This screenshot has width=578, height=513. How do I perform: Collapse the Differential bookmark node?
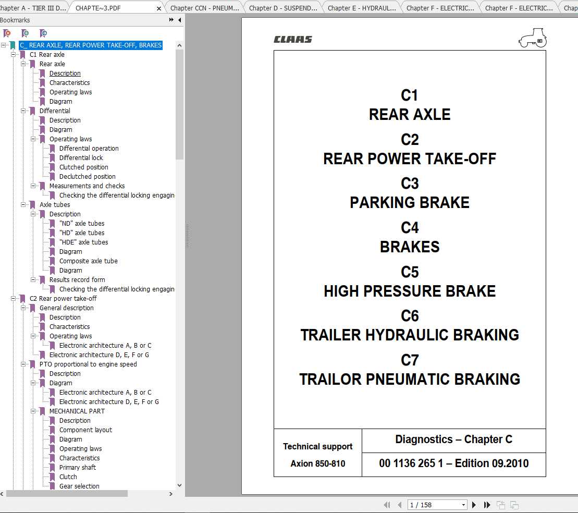(x=23, y=111)
